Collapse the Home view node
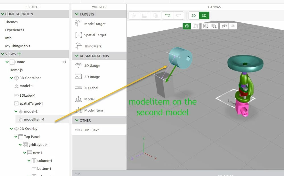This screenshot has height=176, width=284. pyautogui.click(x=7, y=62)
